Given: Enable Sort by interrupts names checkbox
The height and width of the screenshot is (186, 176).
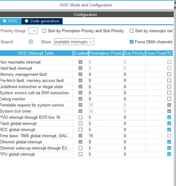Looking at the screenshot, I should [132, 31].
